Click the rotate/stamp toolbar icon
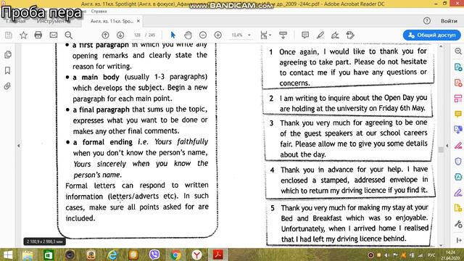This screenshot has height=261, width=464. point(350,36)
